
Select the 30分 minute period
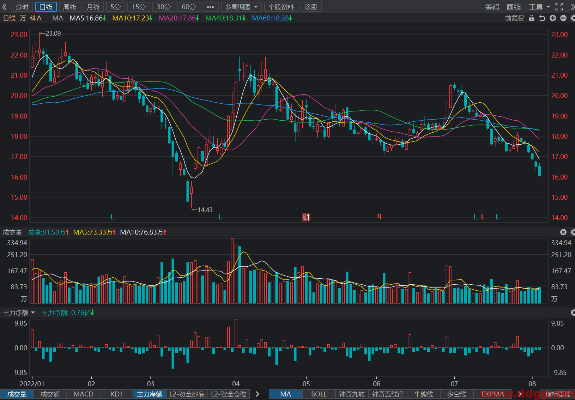click(164, 7)
